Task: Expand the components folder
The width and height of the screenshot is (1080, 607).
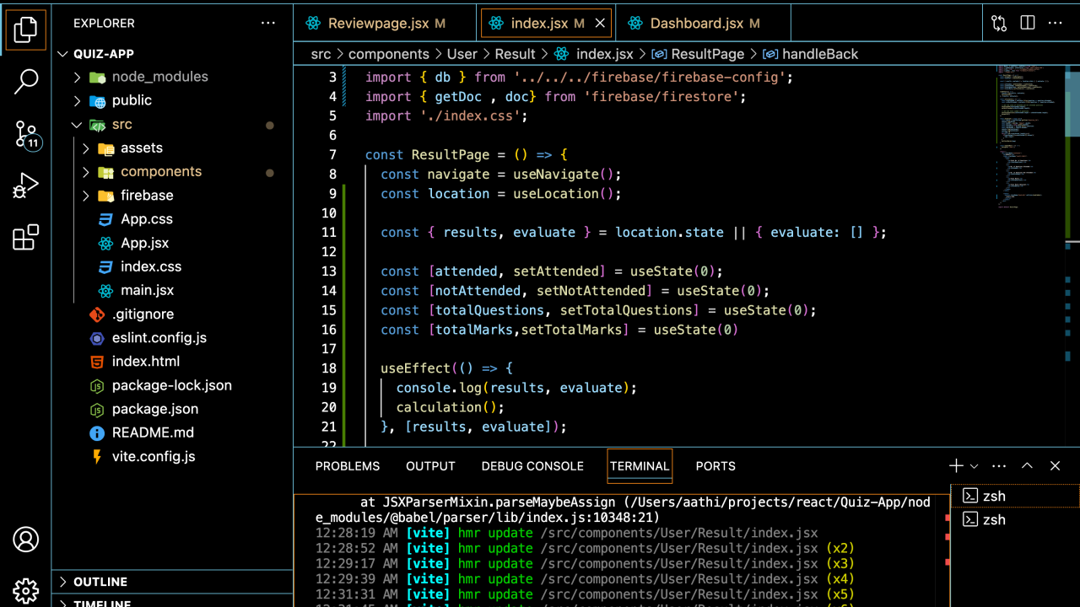Action: coord(160,172)
